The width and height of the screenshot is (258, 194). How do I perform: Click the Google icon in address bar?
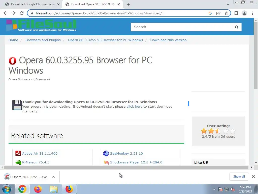tap(210, 13)
